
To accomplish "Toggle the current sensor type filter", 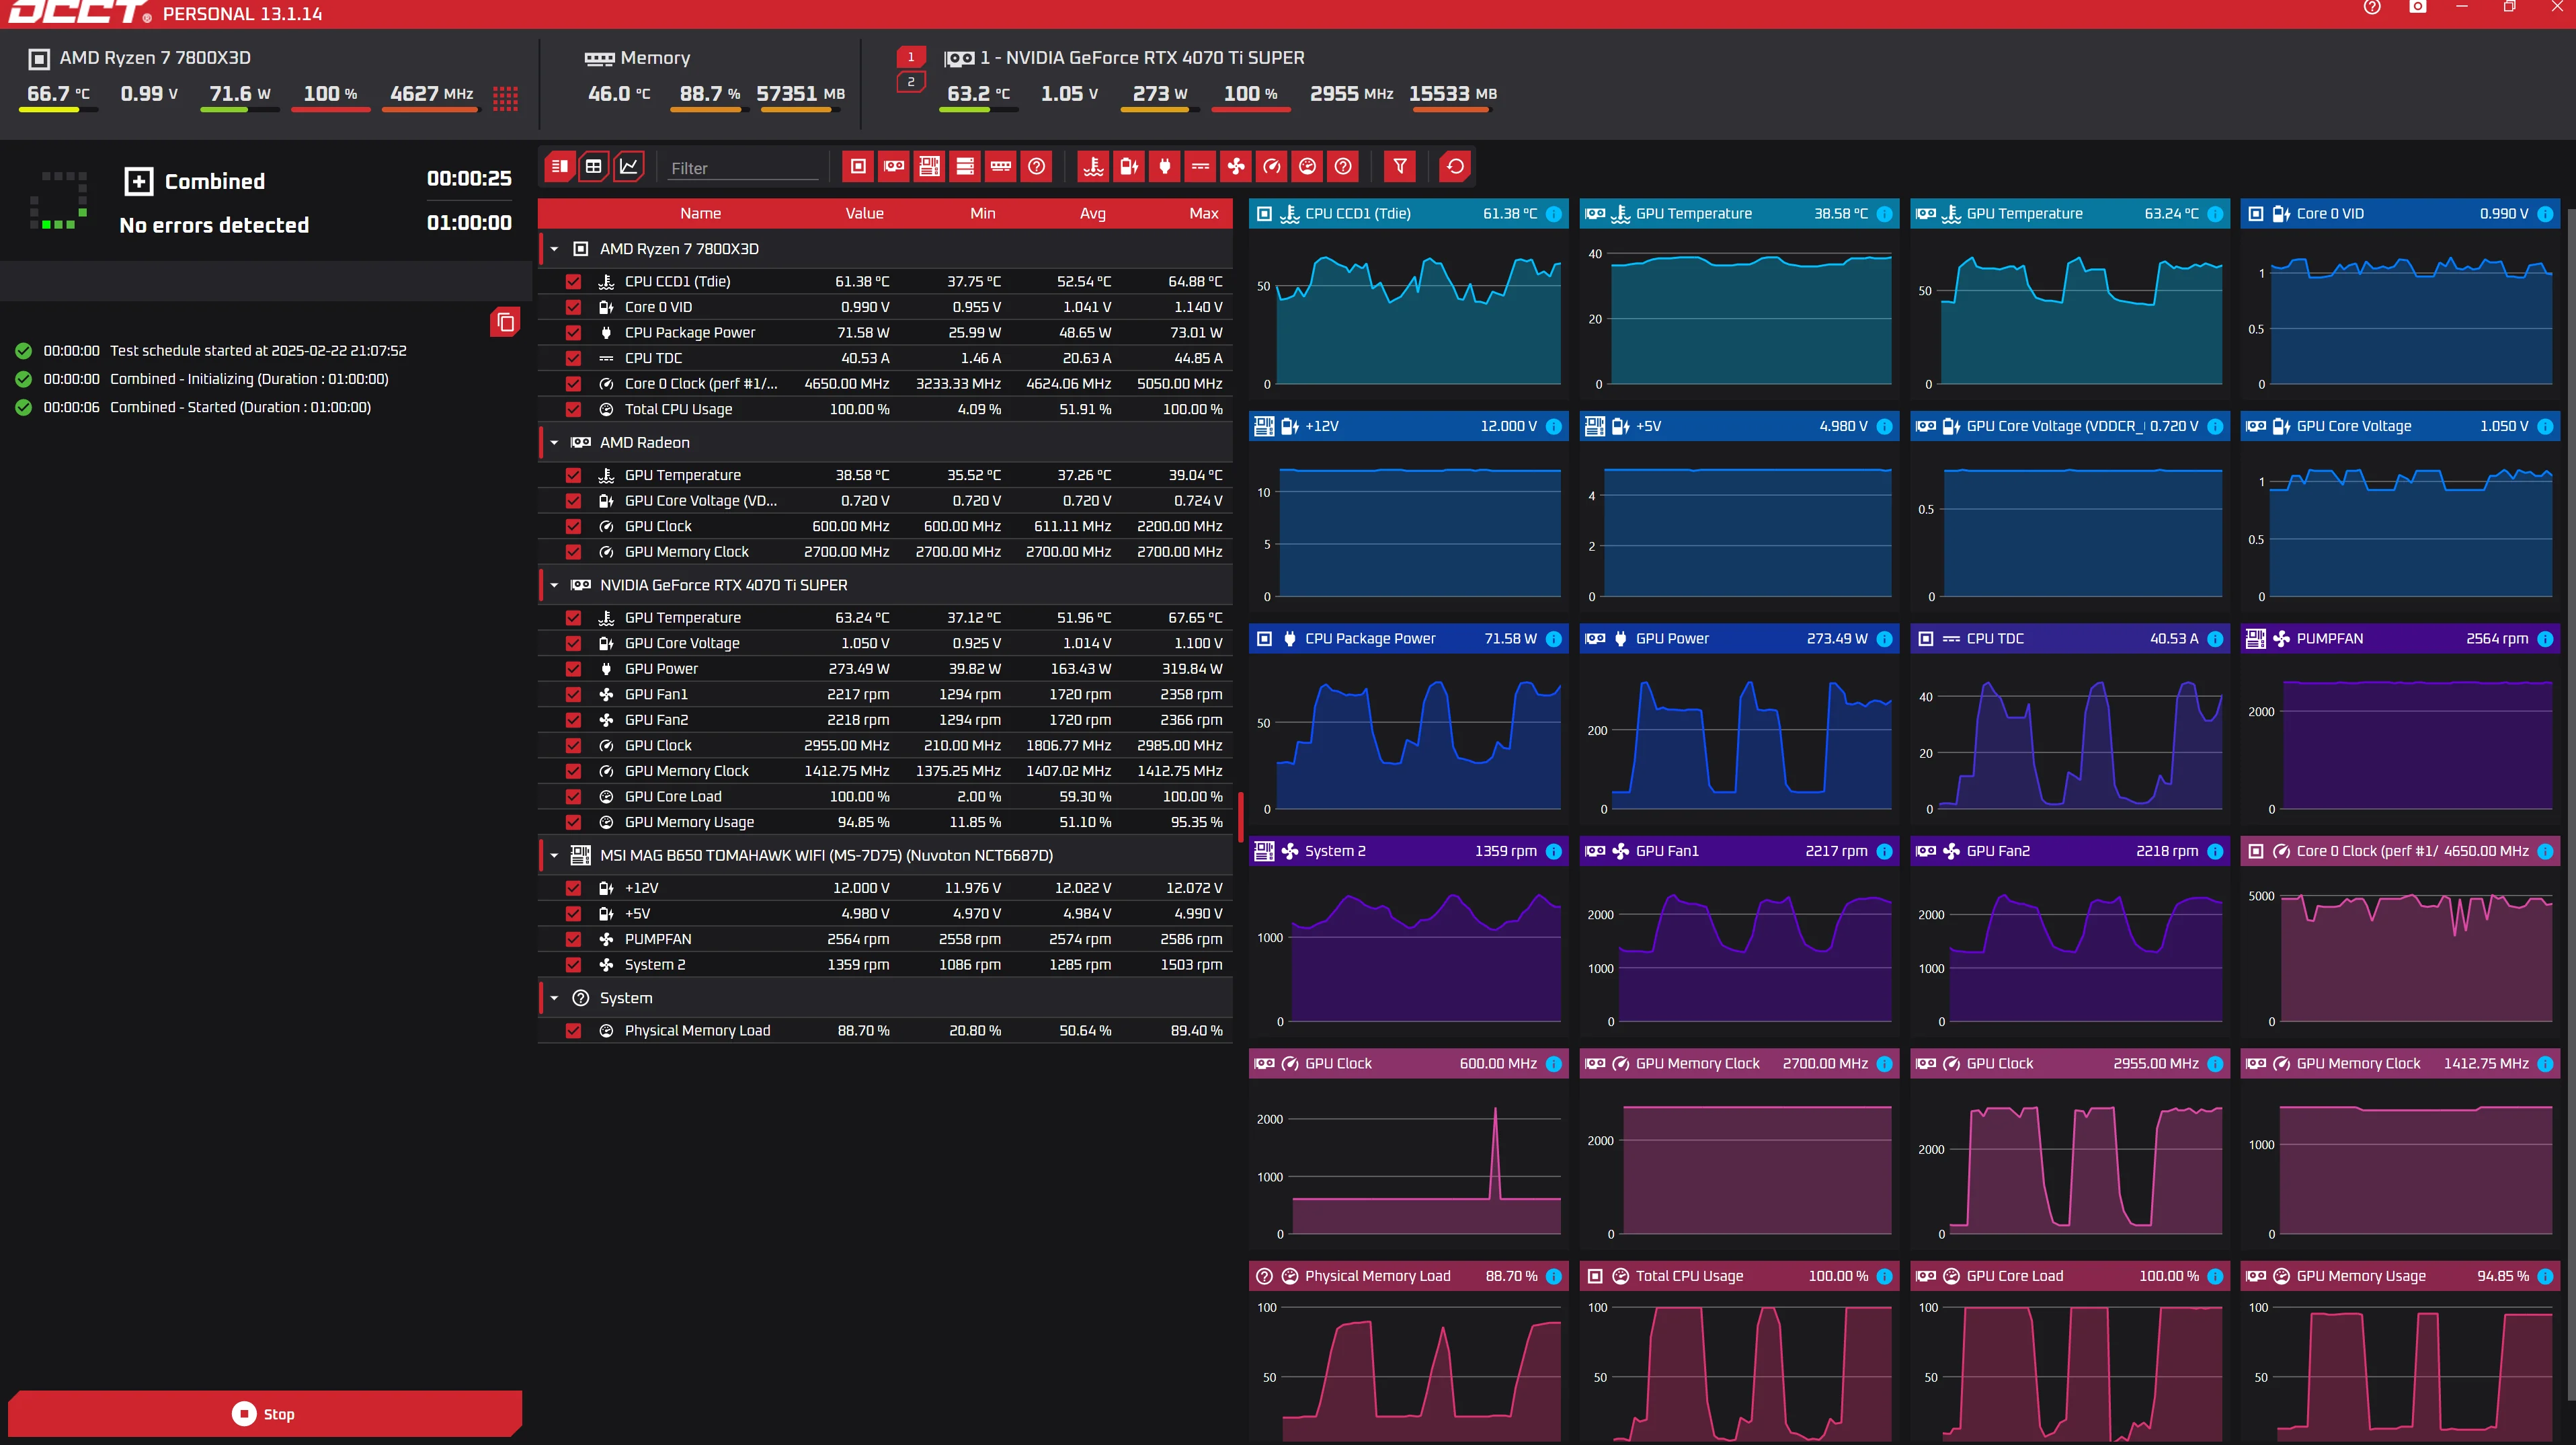I will [1201, 167].
